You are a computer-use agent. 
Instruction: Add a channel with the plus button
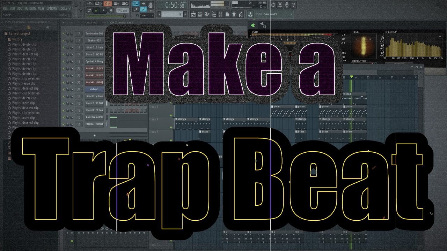click(x=94, y=135)
